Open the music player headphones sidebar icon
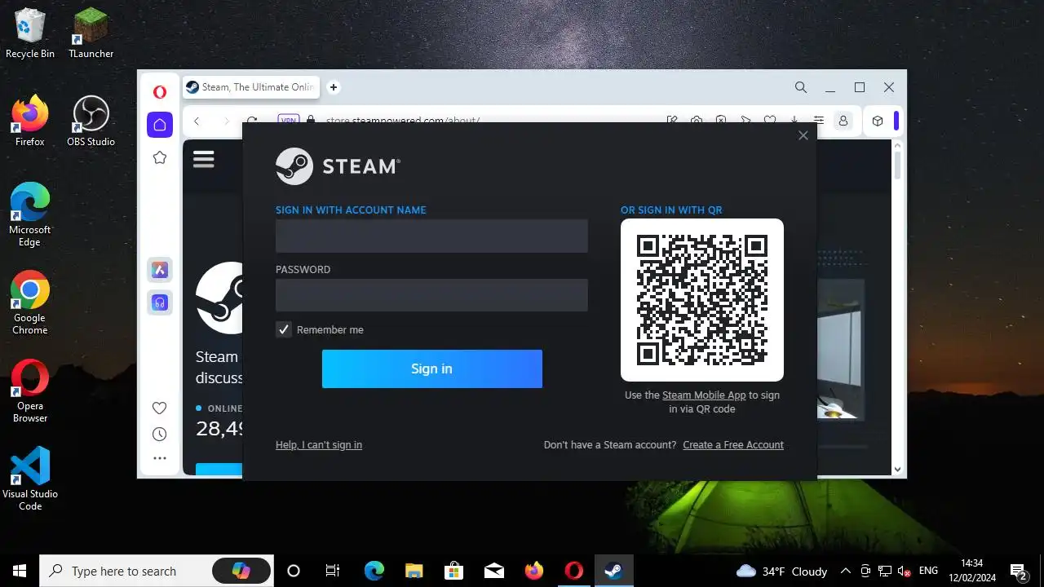1044x587 pixels. coord(160,302)
